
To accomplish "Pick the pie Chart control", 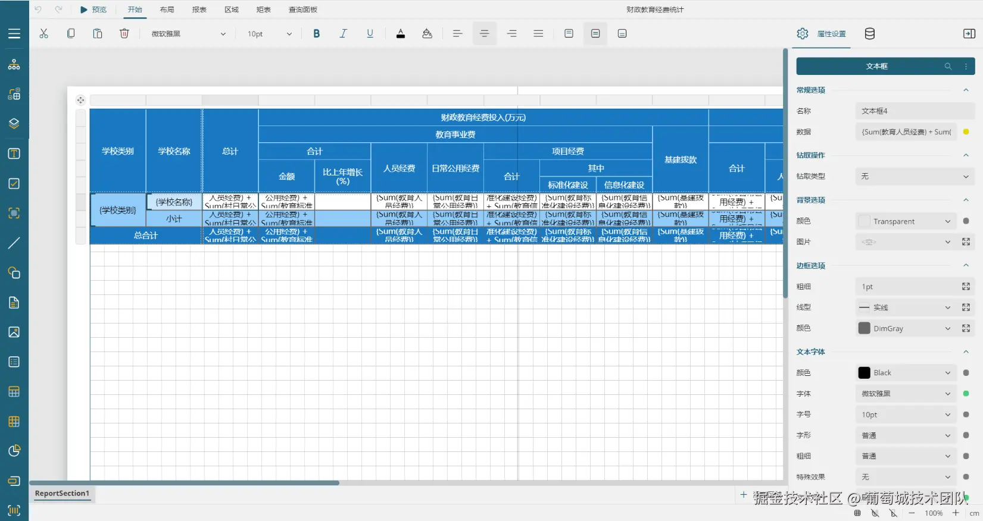I will [14, 451].
